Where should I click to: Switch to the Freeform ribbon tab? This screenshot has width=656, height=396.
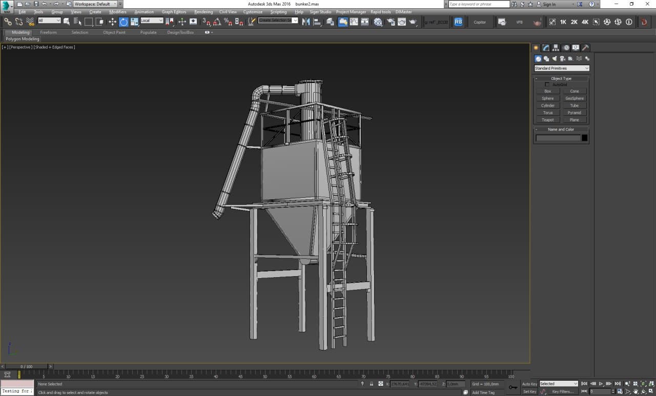click(49, 32)
